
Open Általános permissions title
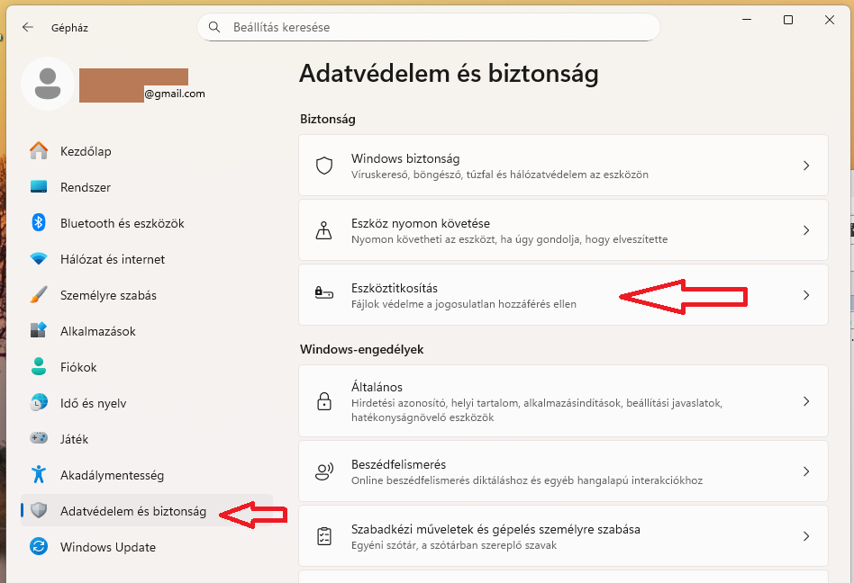377,387
